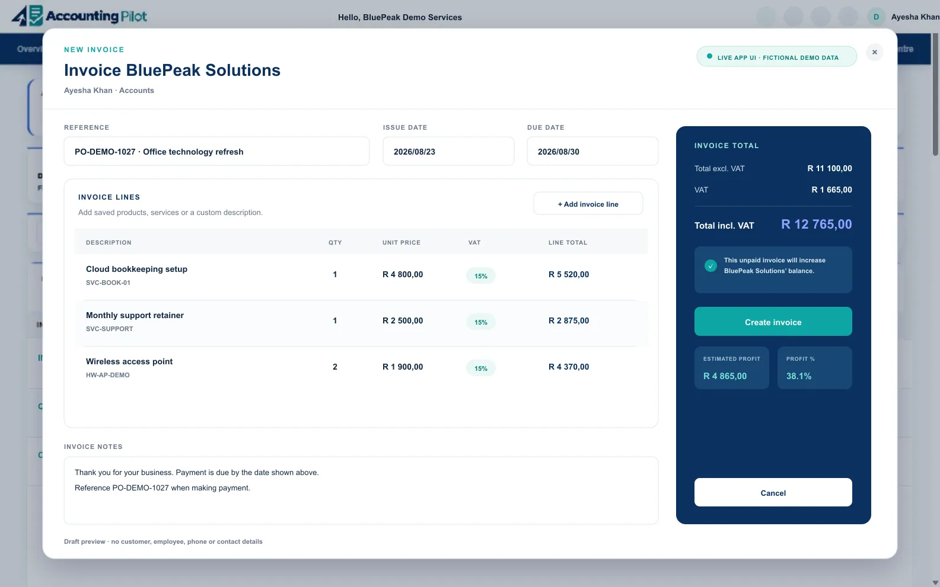
Task: Click the Line Total column header
Action: (568, 242)
